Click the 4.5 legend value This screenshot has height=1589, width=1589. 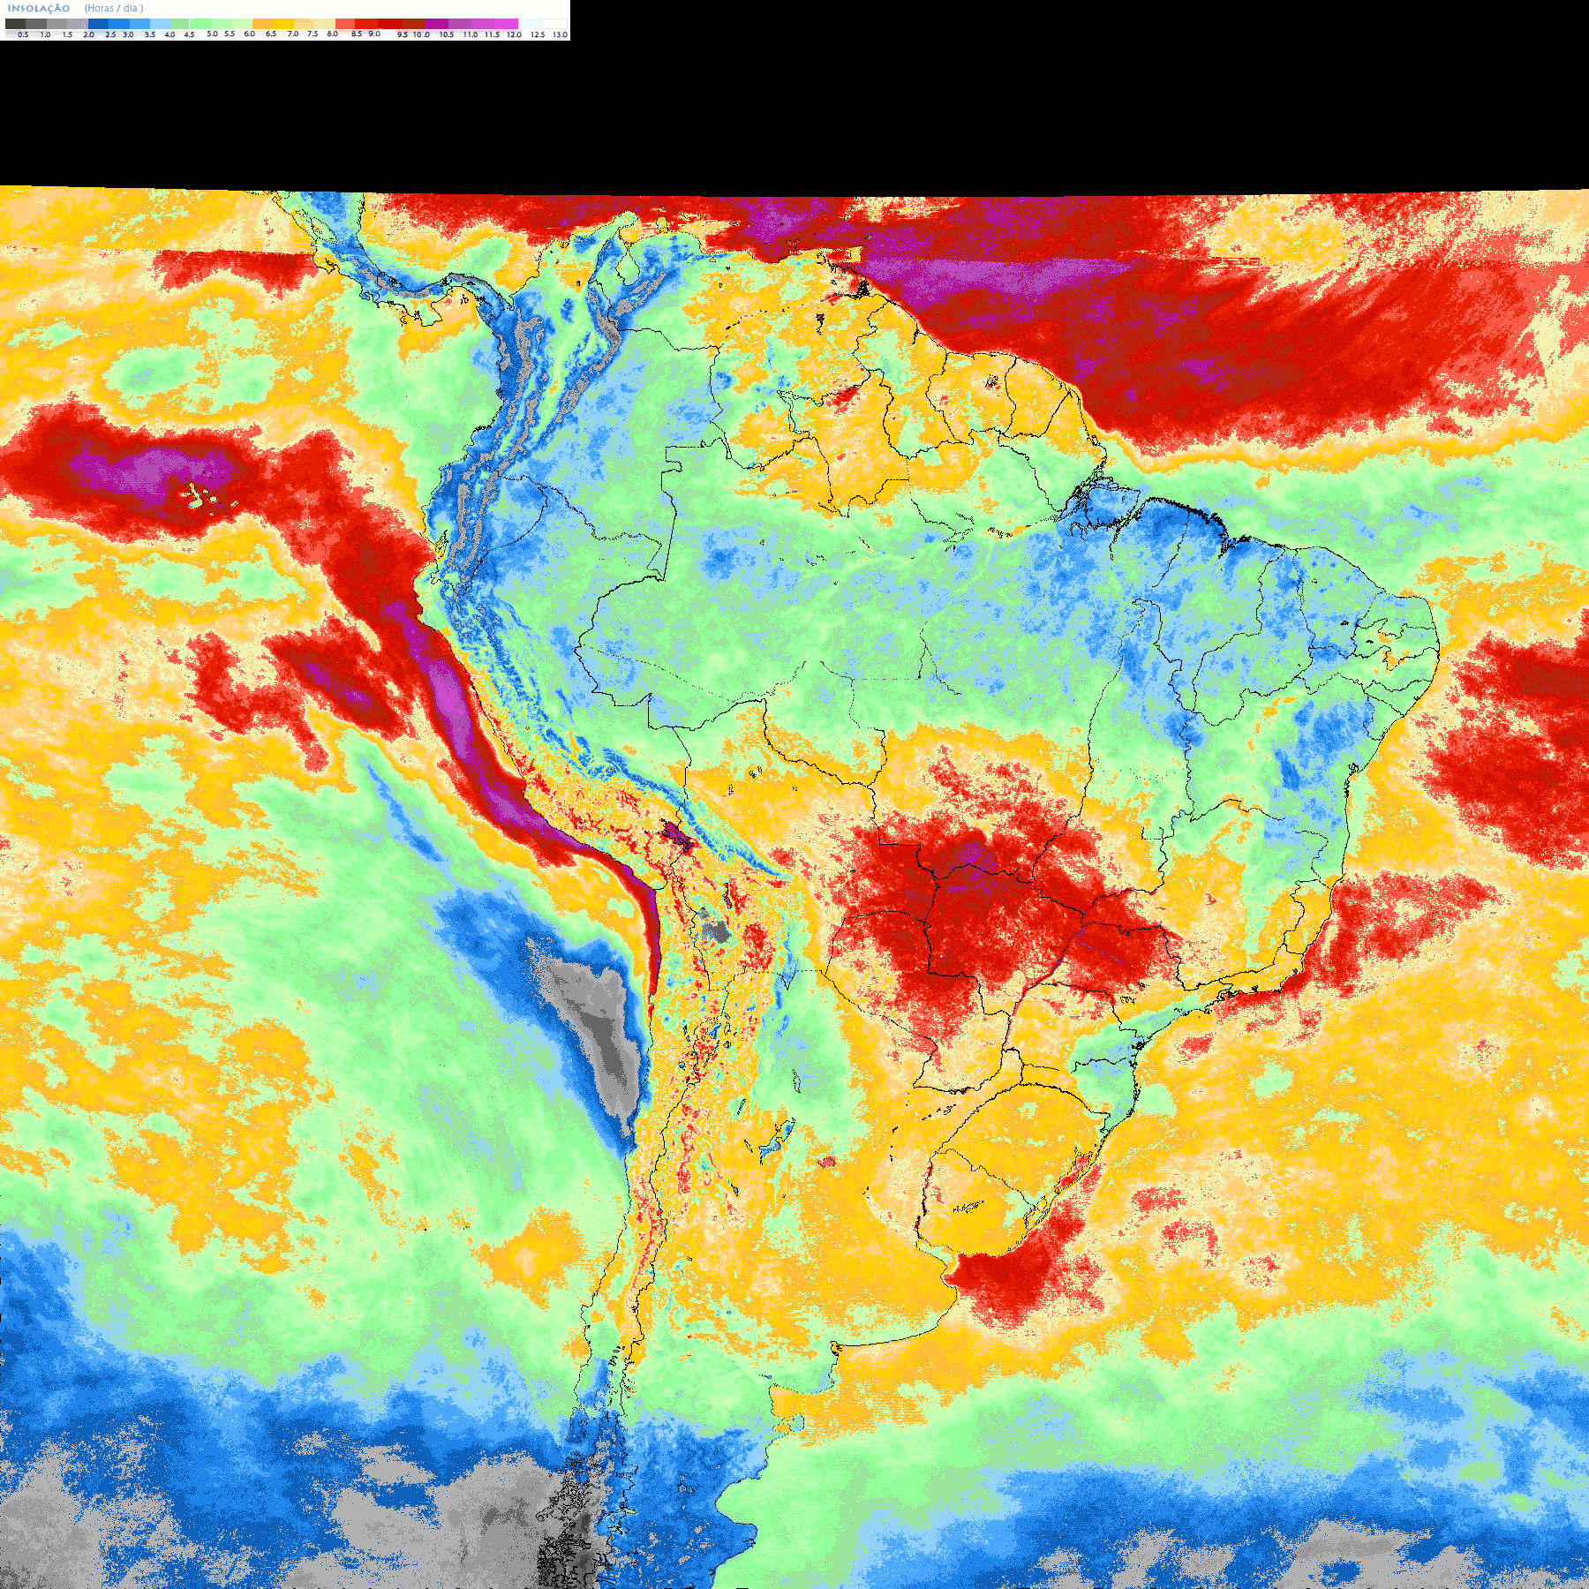click(189, 34)
